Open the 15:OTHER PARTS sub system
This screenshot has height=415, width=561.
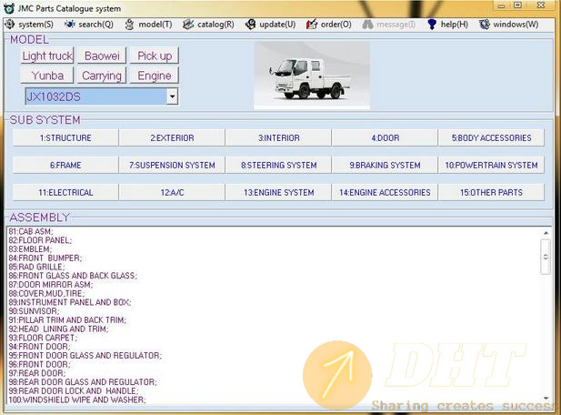point(491,192)
